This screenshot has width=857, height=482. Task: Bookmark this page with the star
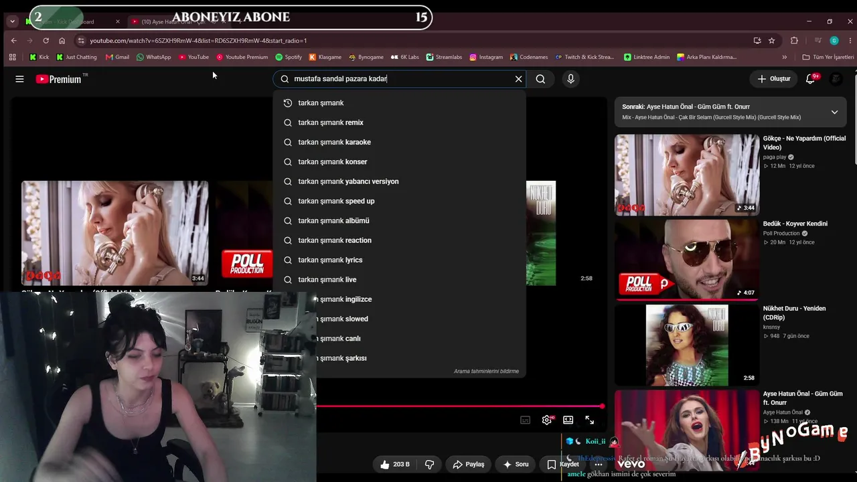coord(772,40)
